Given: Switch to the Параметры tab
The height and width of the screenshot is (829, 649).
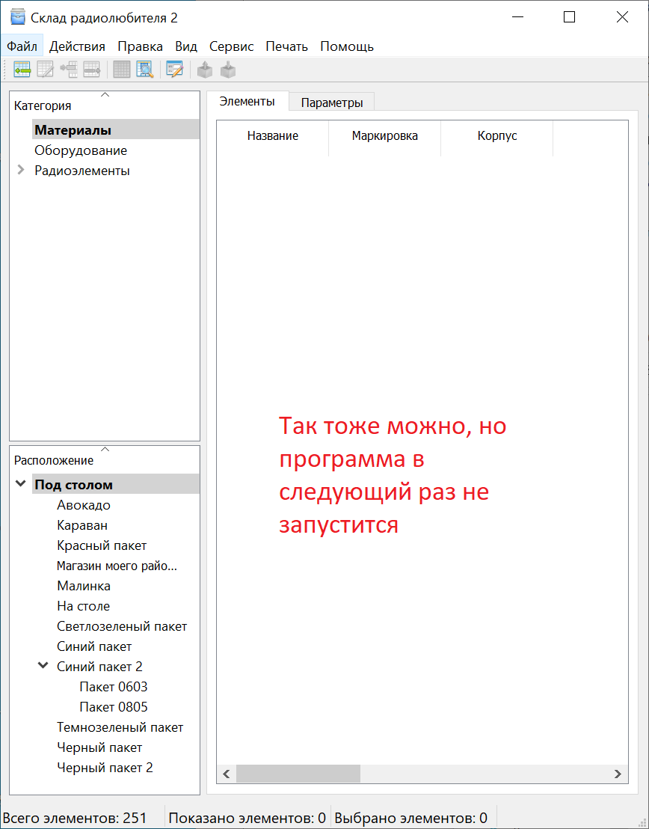Looking at the screenshot, I should click(x=332, y=103).
